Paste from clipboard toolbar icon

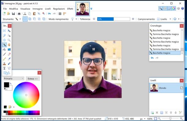pyautogui.click(x=34, y=13)
